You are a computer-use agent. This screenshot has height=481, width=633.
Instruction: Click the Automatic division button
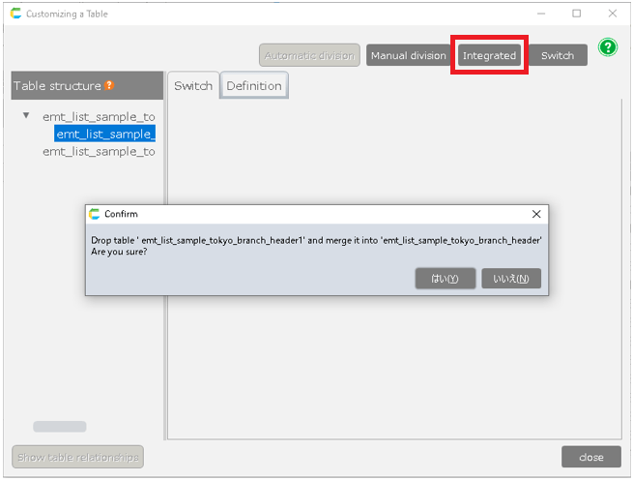click(309, 55)
